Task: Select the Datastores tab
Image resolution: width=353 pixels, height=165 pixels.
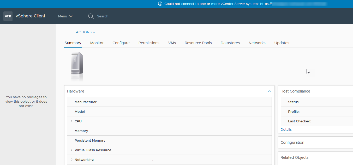Action: 230,43
